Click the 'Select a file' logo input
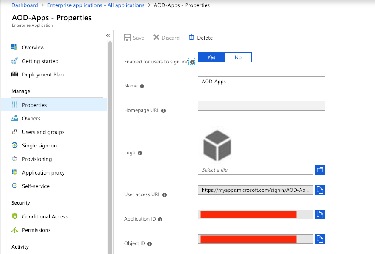 pyautogui.click(x=256, y=170)
